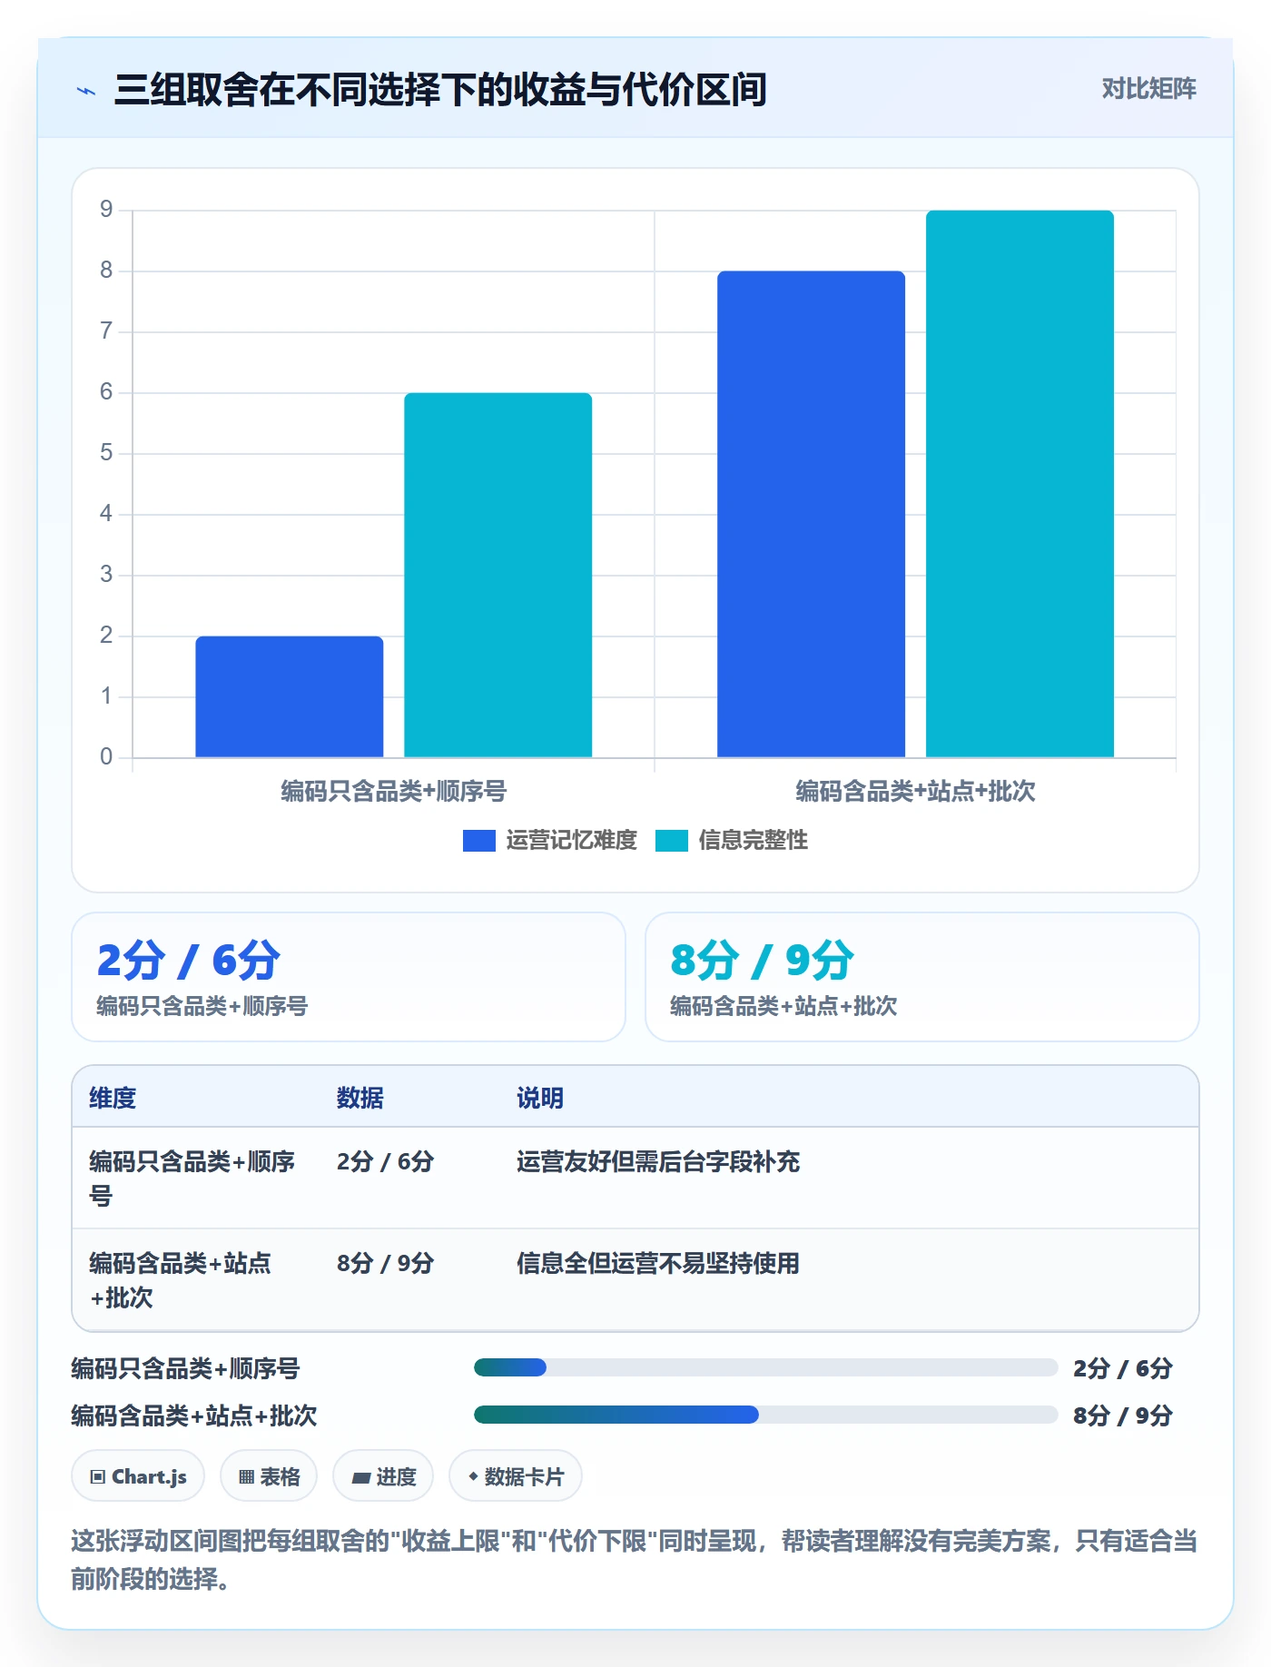Image resolution: width=1271 pixels, height=1667 pixels.
Task: Click the lightning icon beside the title
Action: (x=86, y=91)
